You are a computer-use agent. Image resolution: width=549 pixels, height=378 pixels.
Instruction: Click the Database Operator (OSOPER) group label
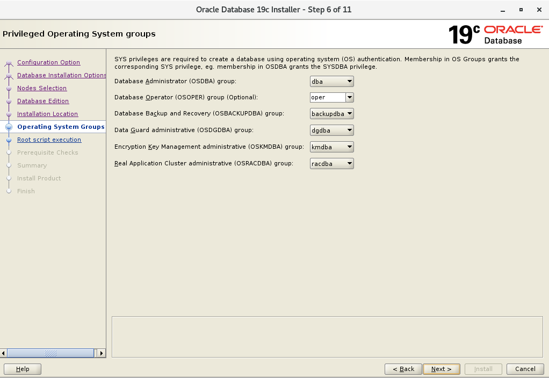pos(186,97)
